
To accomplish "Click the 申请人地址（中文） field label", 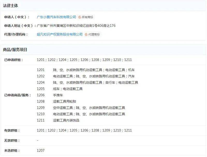I will (20, 26).
